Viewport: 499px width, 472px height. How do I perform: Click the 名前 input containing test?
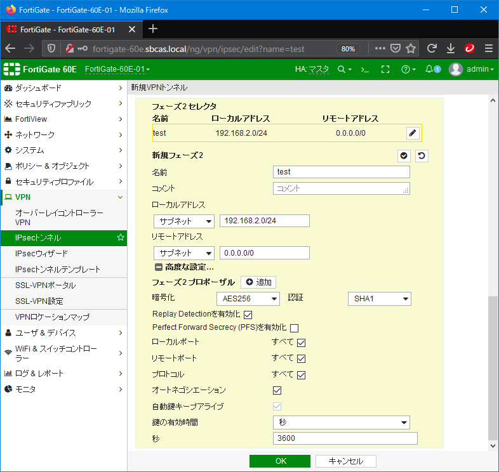342,172
